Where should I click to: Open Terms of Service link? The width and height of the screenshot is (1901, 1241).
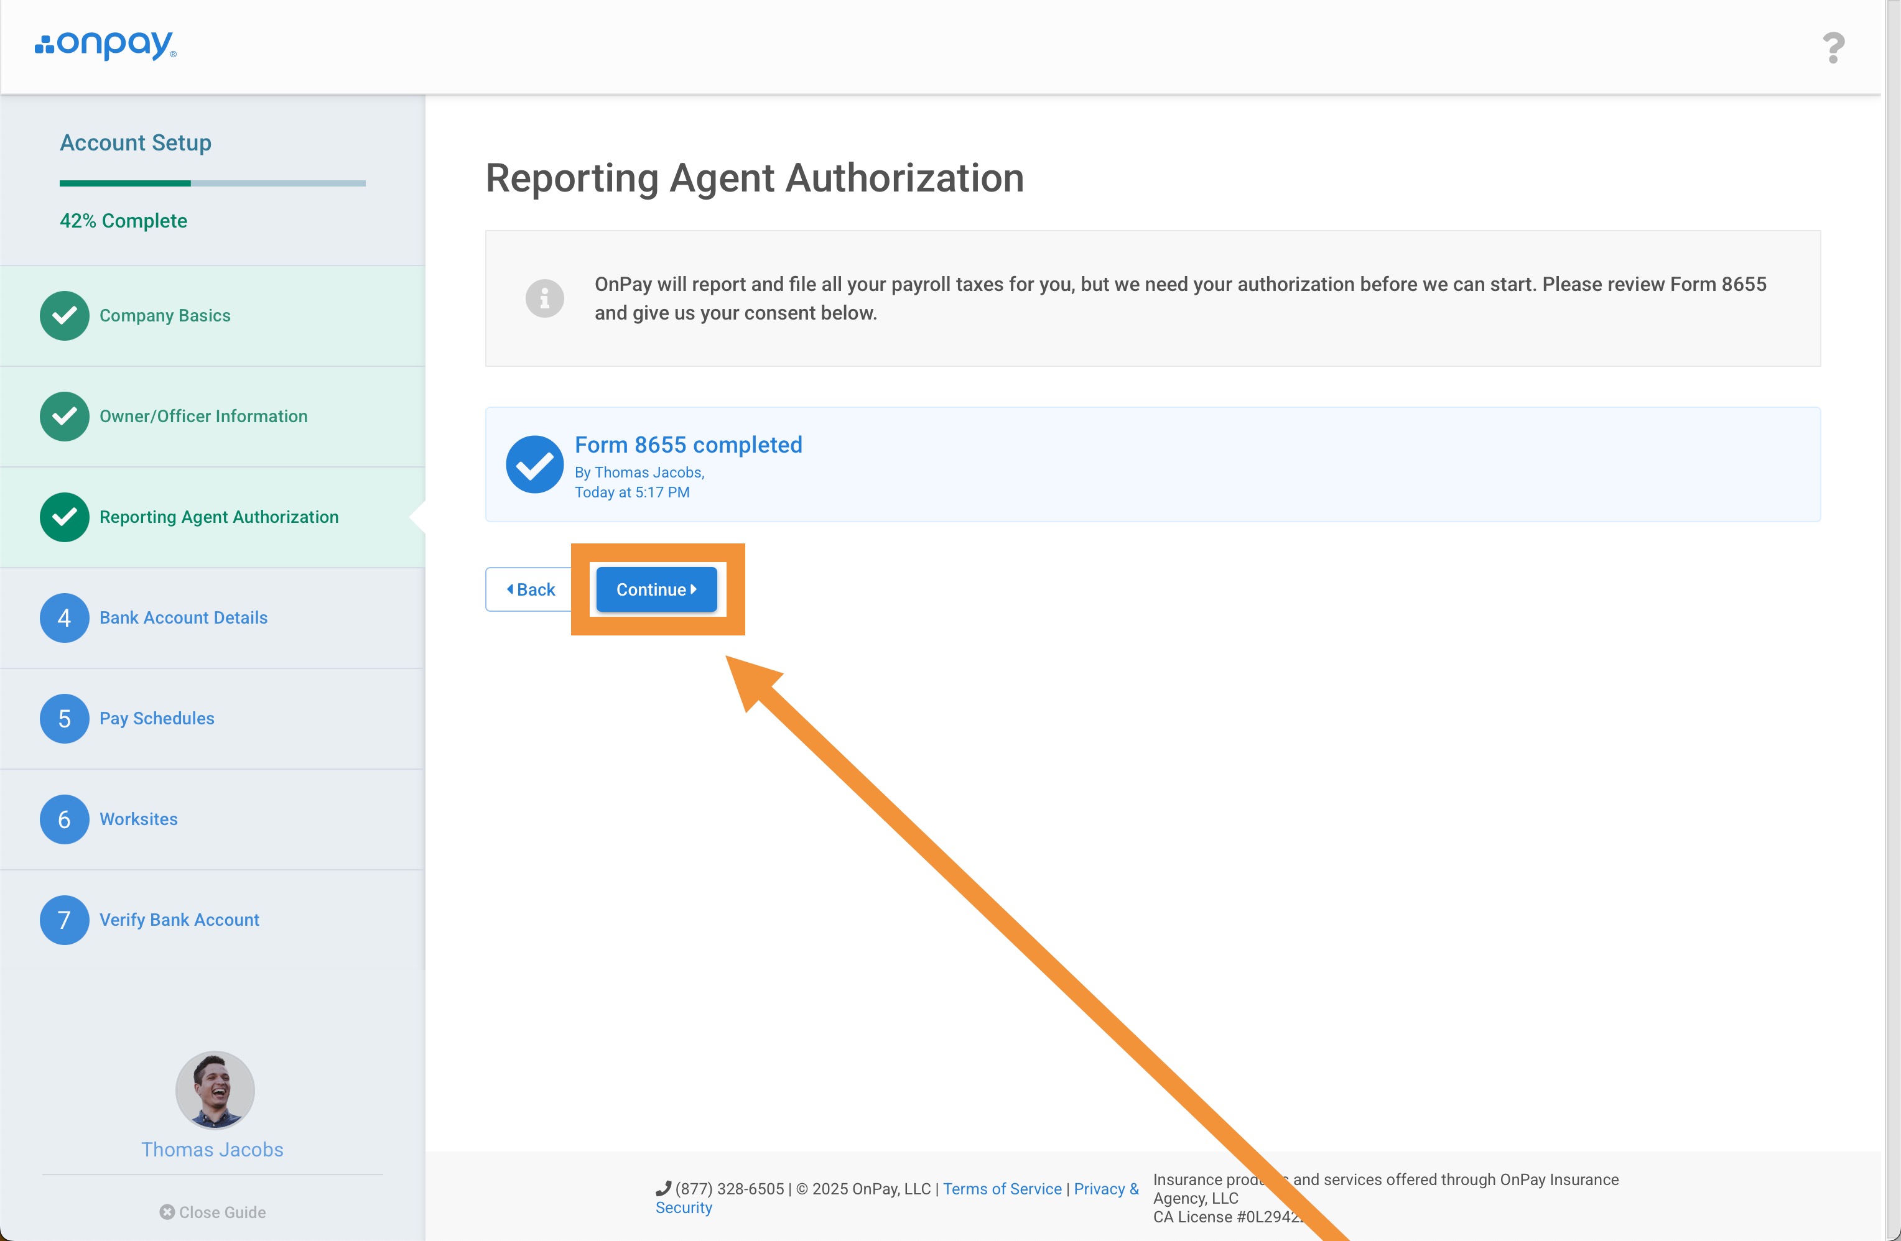[1002, 1188]
